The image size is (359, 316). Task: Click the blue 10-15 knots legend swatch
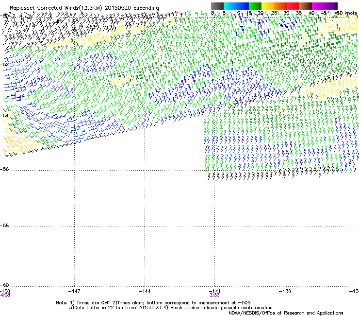coord(243,6)
